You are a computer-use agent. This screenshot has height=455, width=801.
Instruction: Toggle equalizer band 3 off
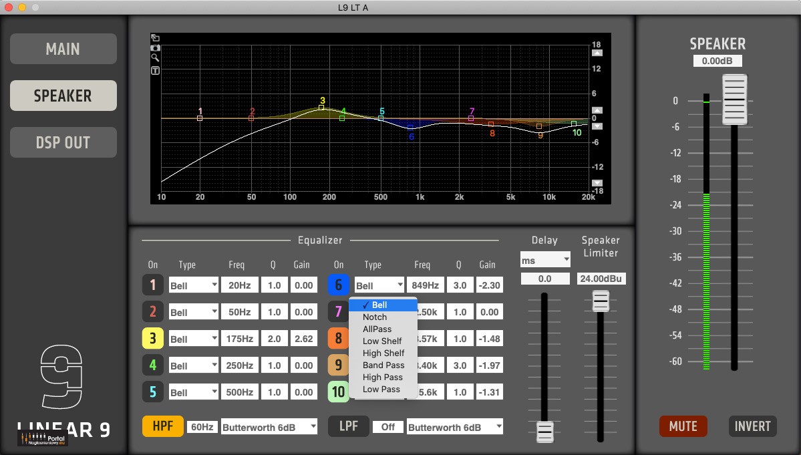(153, 339)
